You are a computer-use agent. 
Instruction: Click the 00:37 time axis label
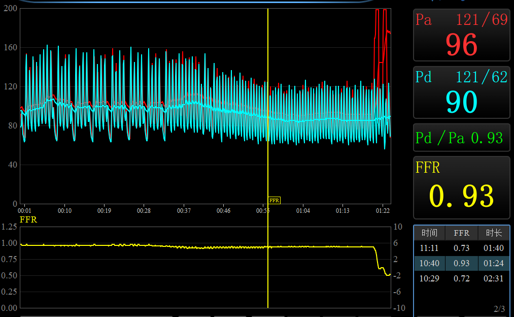(x=184, y=210)
